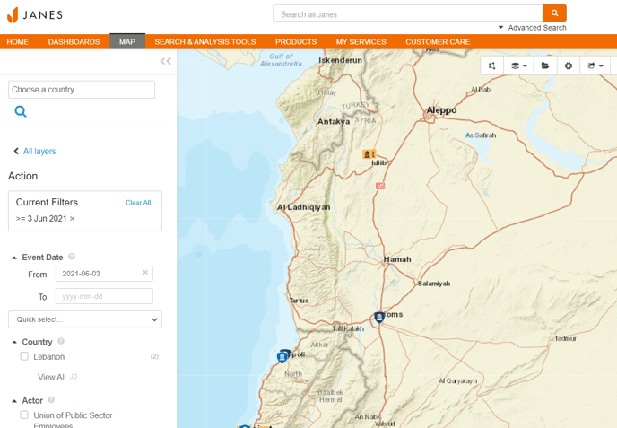Open MY SERVICES menu
Screen dimensions: 617x428
coord(361,42)
